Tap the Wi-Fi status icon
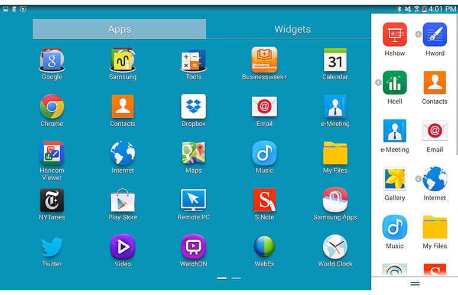Viewport: 458px width, 295px height. click(417, 9)
